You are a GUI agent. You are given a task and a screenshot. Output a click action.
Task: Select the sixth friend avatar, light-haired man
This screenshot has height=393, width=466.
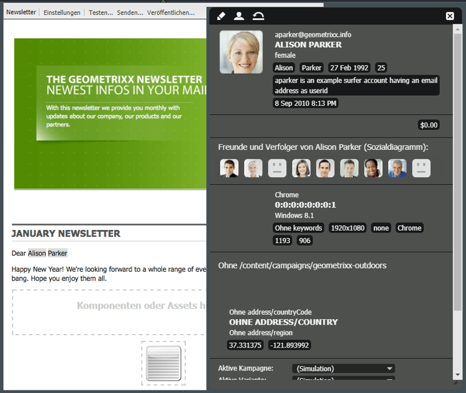[x=349, y=168]
